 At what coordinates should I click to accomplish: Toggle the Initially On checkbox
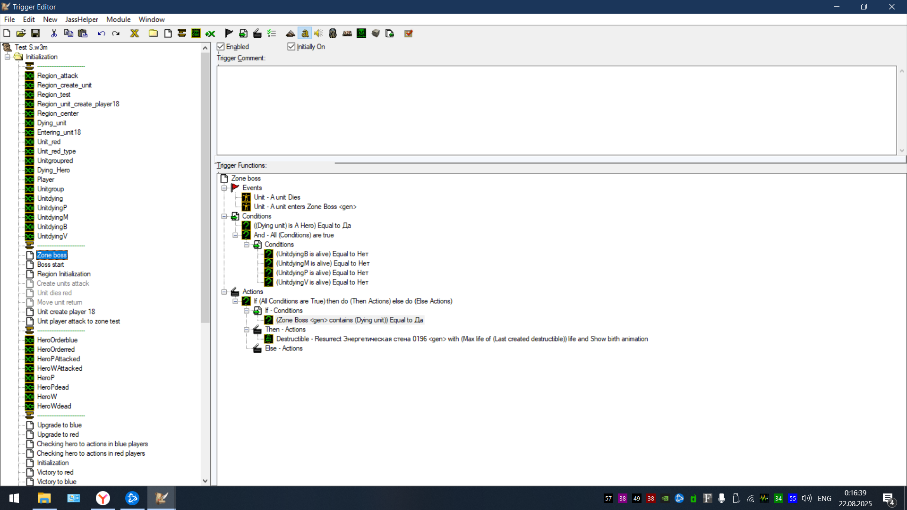tap(291, 47)
